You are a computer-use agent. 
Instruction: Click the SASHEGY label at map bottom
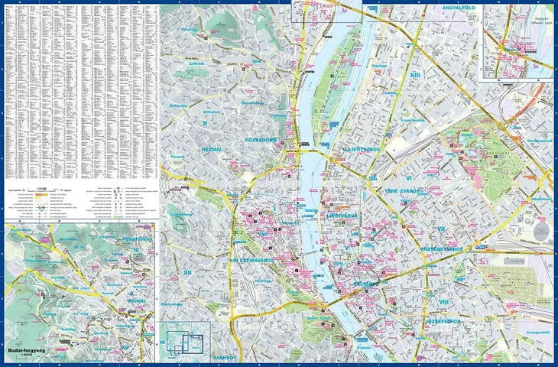coord(225,357)
